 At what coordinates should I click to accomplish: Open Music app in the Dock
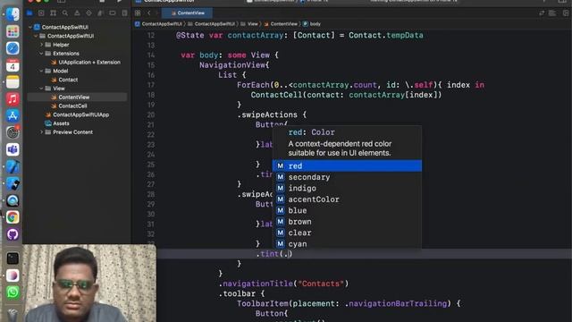coord(13,99)
